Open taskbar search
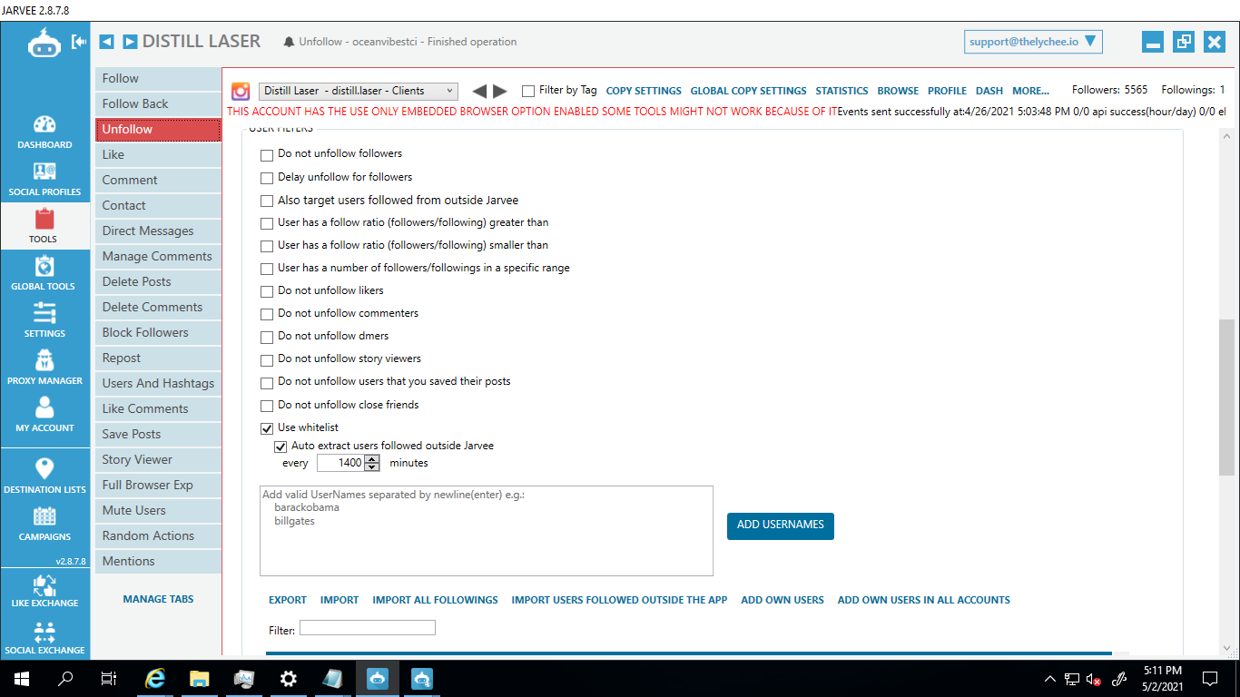This screenshot has width=1240, height=697. (65, 678)
